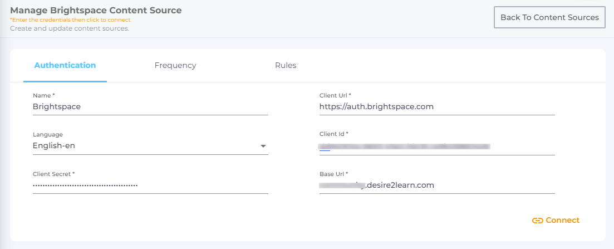Switch to the Authentication tab
The image size is (614, 249).
(x=65, y=65)
